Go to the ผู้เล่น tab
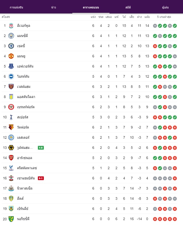 click(165, 7)
